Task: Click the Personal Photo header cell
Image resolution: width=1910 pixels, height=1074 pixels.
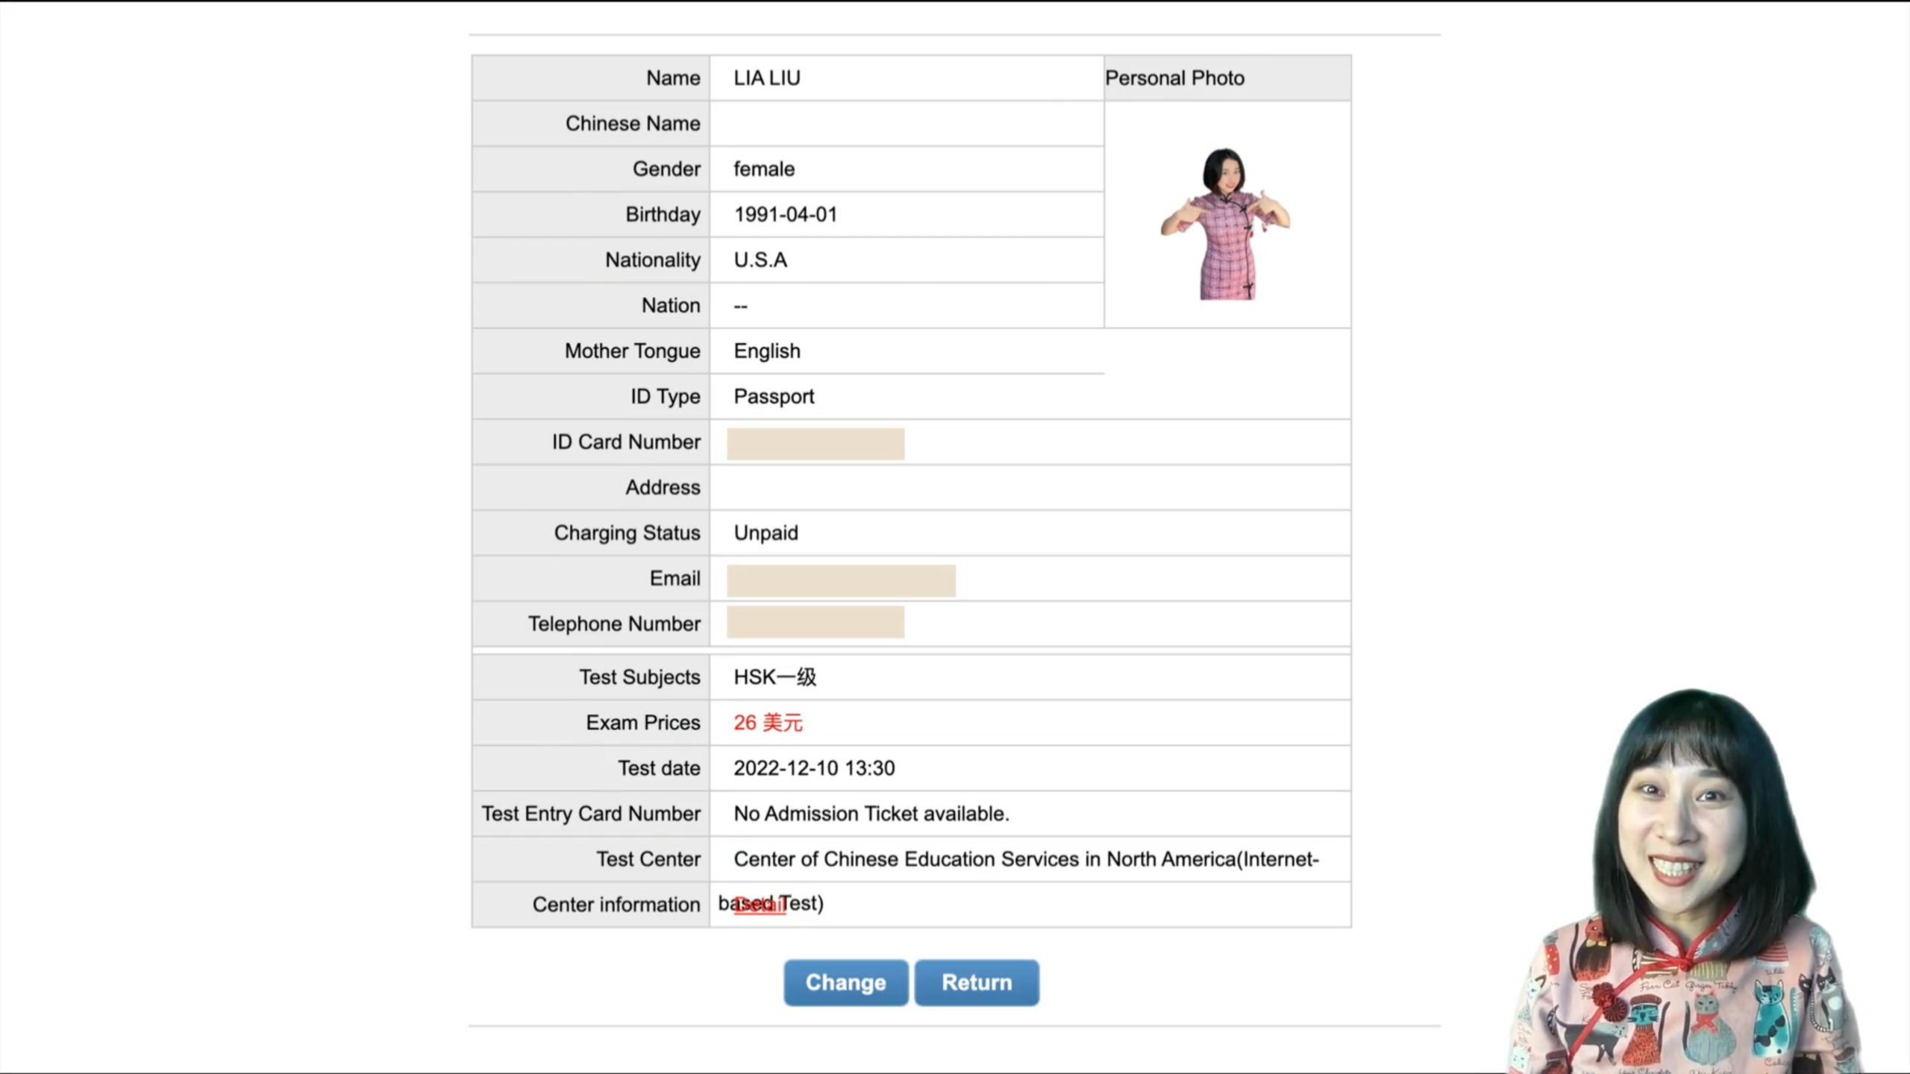Action: pos(1226,78)
